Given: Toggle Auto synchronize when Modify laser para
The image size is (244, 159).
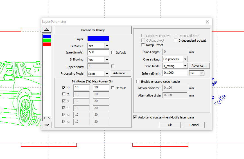Looking at the screenshot, I should click(x=135, y=117).
